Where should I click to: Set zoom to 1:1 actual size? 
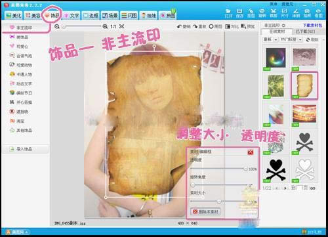click(x=113, y=26)
